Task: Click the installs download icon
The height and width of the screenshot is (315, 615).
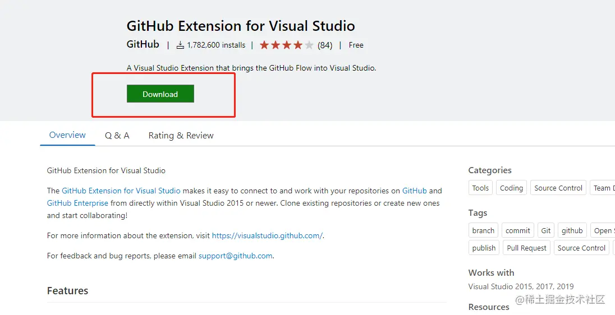Action: (x=180, y=45)
